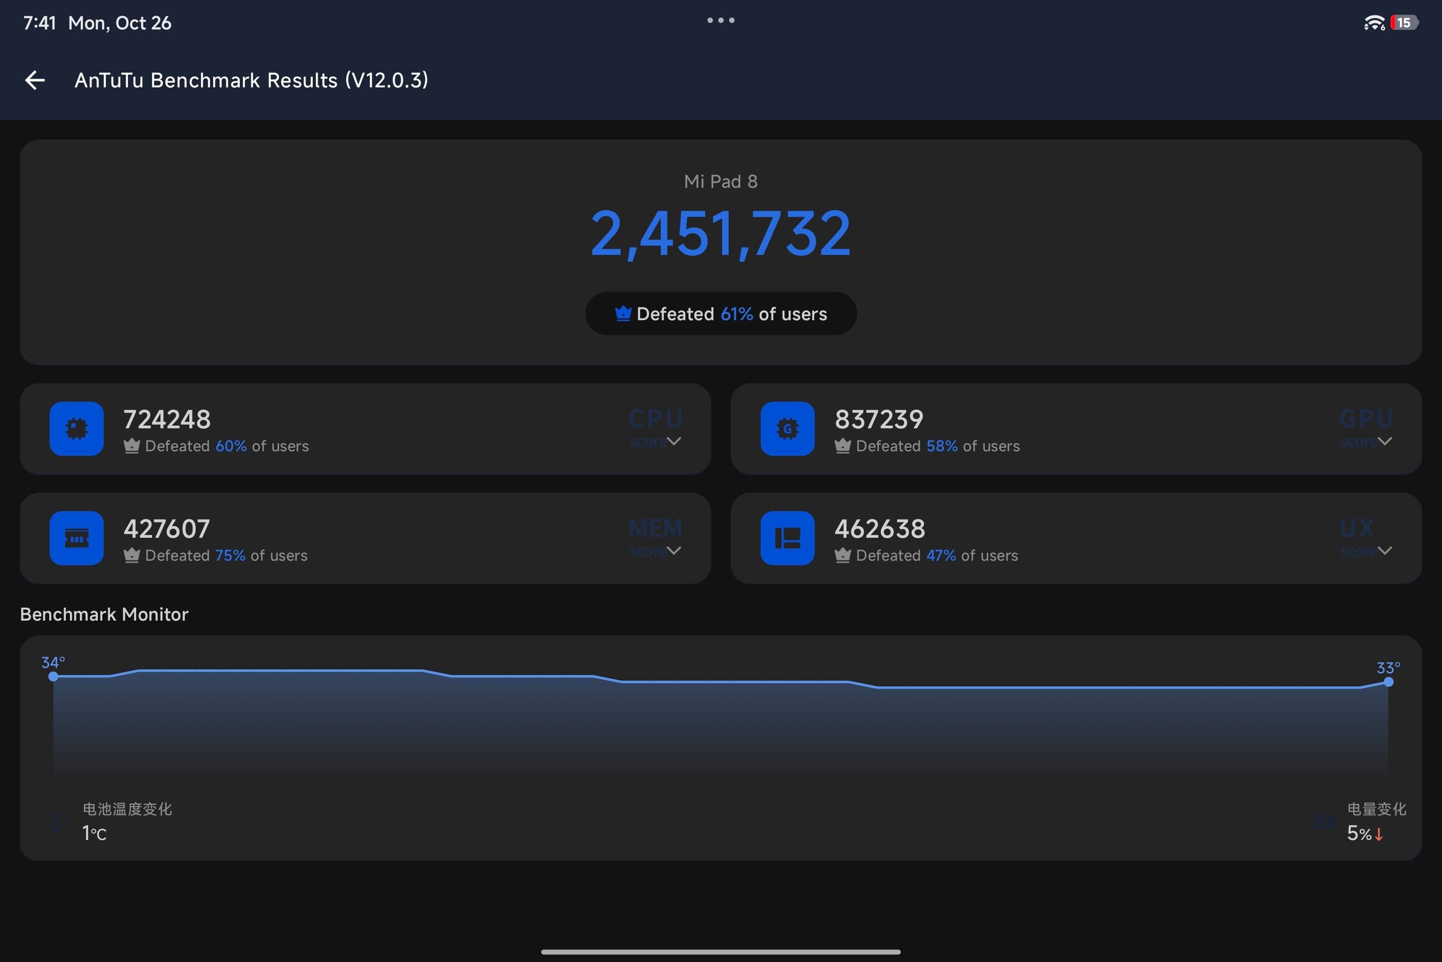This screenshot has width=1442, height=962.
Task: Tap the UX score 462638
Action: [x=880, y=529]
